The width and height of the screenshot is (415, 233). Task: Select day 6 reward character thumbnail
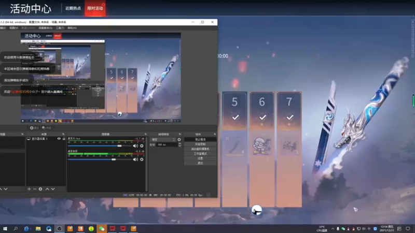[x=262, y=146]
